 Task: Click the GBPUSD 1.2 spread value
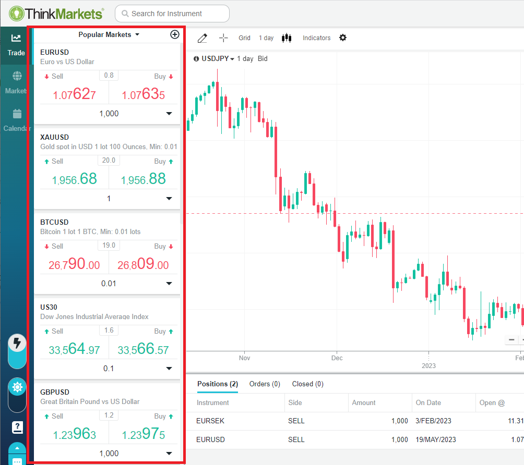[x=109, y=415]
